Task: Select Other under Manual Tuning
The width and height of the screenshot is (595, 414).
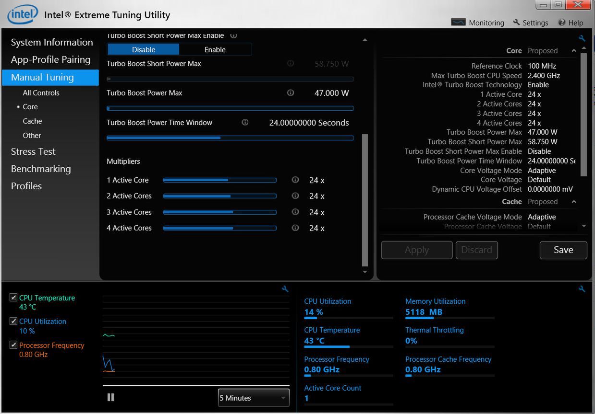Action: [32, 136]
